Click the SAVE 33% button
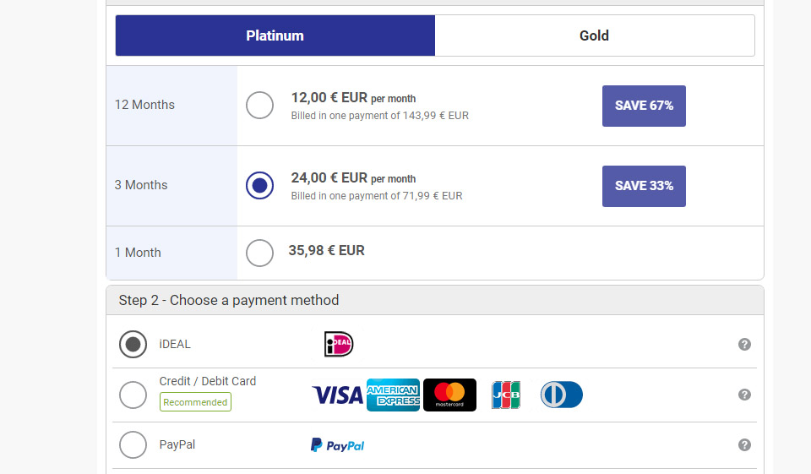Screen dimensions: 811x474 pyautogui.click(x=644, y=186)
